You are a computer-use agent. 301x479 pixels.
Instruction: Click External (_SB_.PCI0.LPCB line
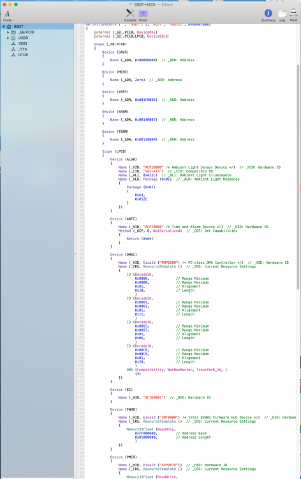[131, 36]
